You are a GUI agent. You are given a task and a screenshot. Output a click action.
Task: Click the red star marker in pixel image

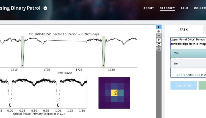pos(116,93)
